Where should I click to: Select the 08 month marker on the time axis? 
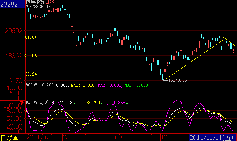pos(66,137)
